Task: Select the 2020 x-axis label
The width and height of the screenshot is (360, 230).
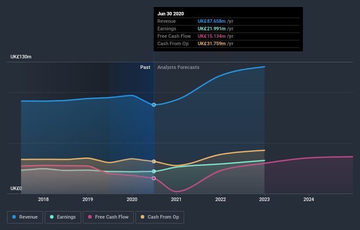Action: tap(132, 199)
